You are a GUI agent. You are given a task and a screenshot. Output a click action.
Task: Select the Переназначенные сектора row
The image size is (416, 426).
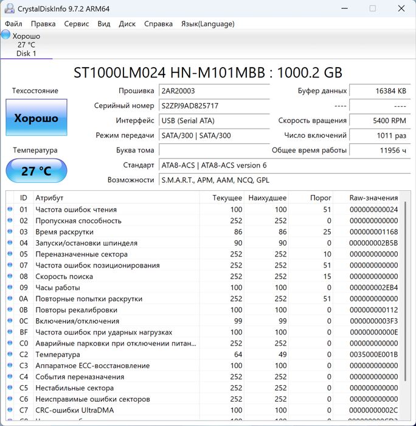click(203, 254)
